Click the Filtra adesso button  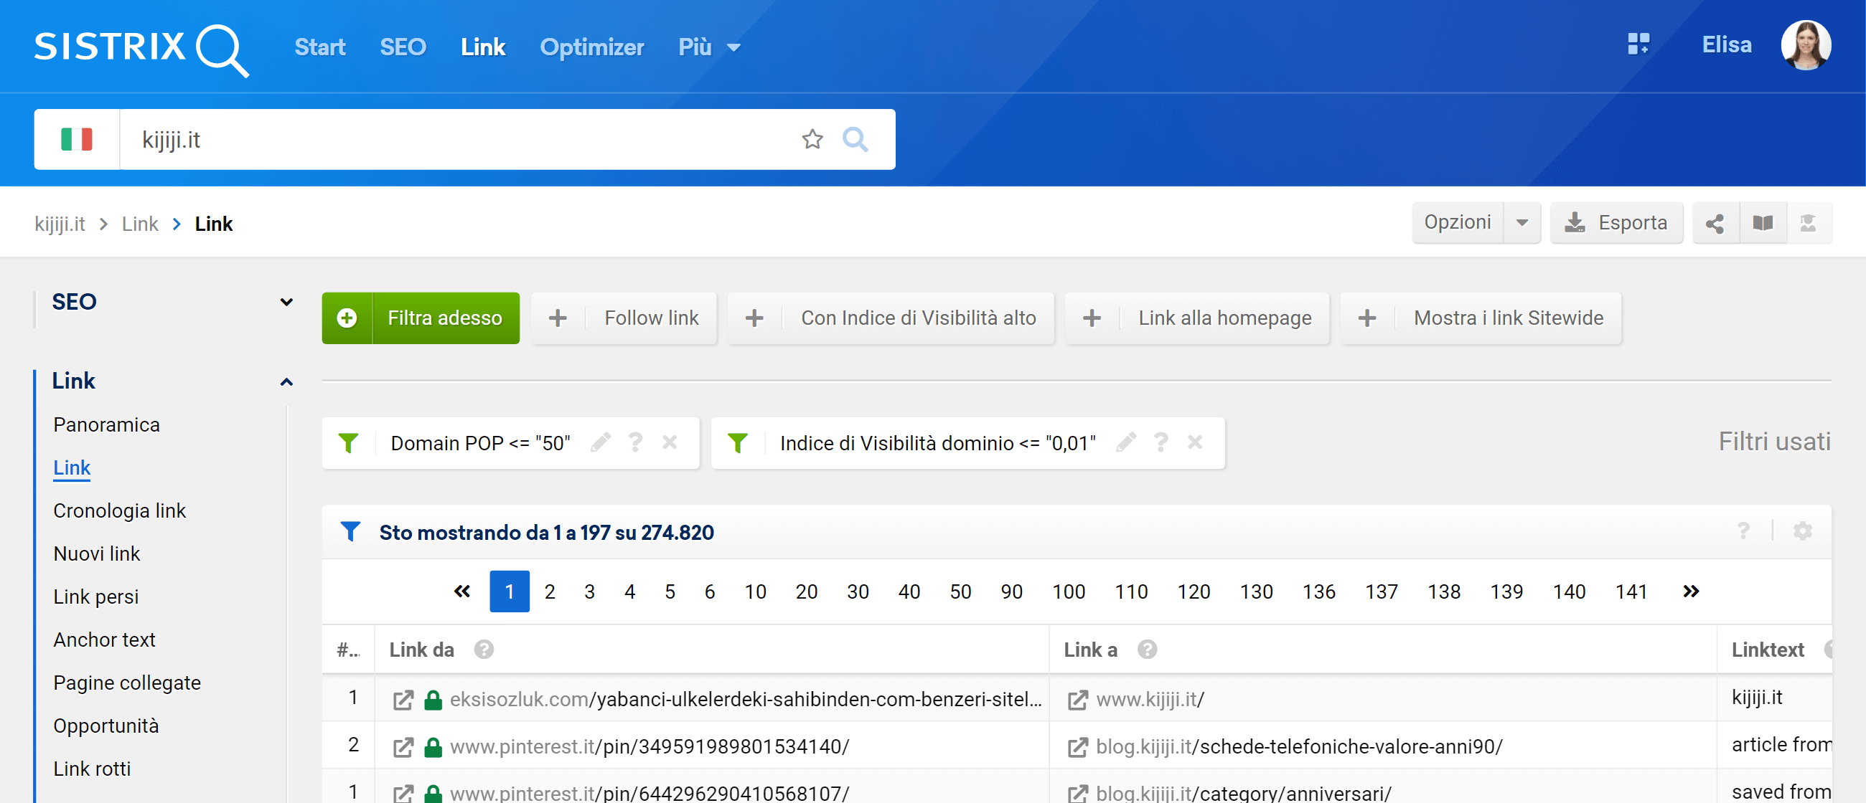[420, 318]
